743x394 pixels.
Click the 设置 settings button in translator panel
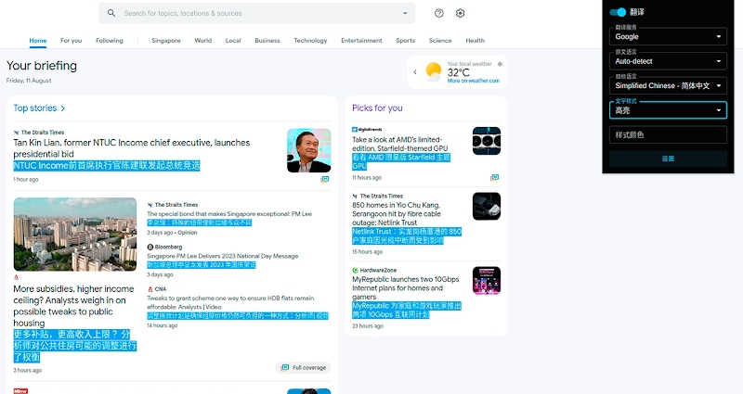coord(668,159)
